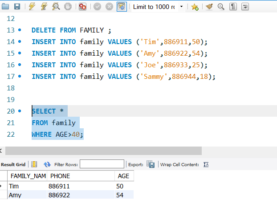The height and width of the screenshot is (208, 277).
Task: Click line number 18 in gutter
Action: pos(11,88)
